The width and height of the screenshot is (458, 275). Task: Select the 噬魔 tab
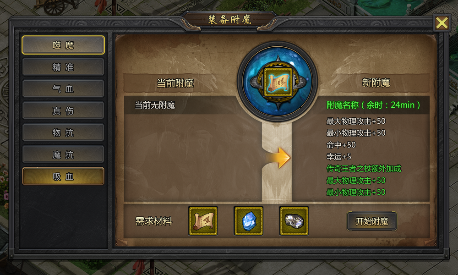point(63,45)
